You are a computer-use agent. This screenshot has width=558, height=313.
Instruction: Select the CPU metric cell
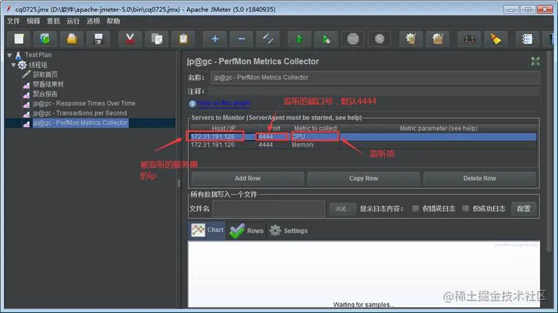(315, 137)
